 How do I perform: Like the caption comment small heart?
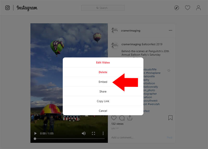click(169, 71)
